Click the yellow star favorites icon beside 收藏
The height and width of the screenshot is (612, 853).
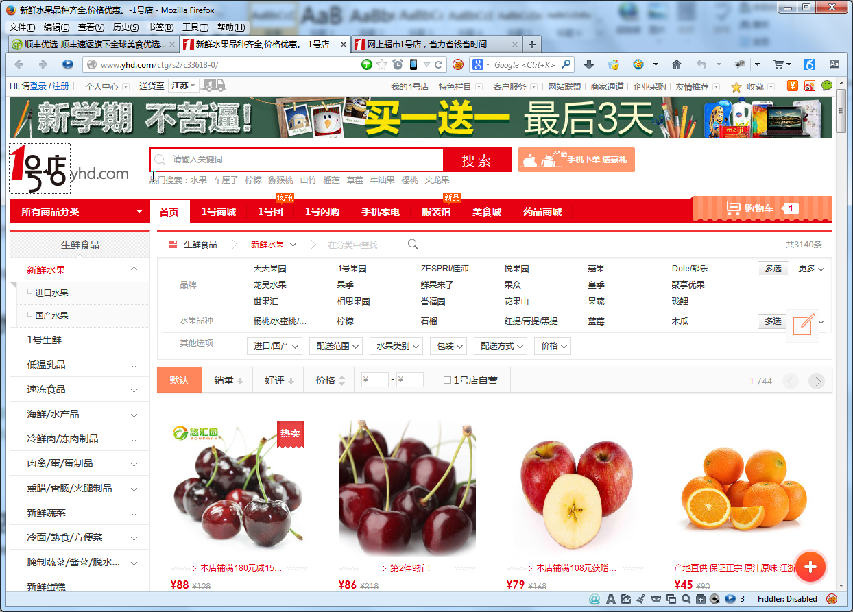736,87
